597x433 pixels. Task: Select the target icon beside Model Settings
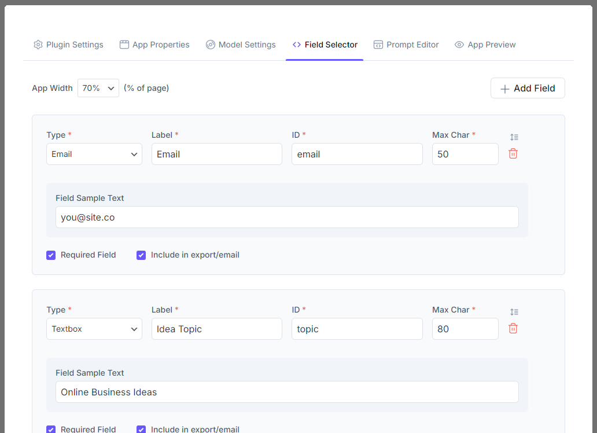[x=209, y=44]
